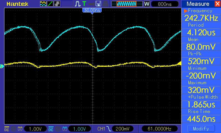Click the 200mV trigger level readout
Screen dimensions: 221x133
(x=122, y=129)
